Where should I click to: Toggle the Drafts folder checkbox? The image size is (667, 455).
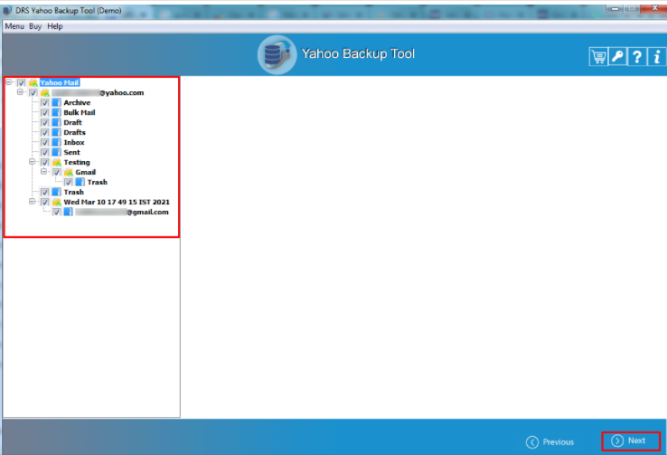(44, 132)
